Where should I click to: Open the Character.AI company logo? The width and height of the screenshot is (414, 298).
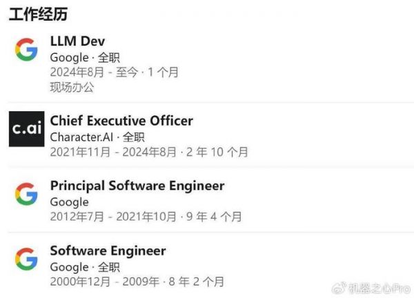(x=26, y=128)
